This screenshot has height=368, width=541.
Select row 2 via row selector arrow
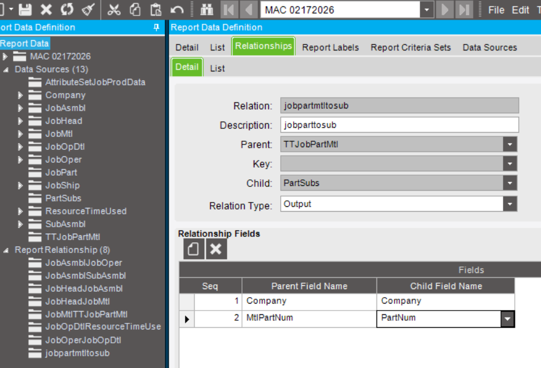point(187,319)
